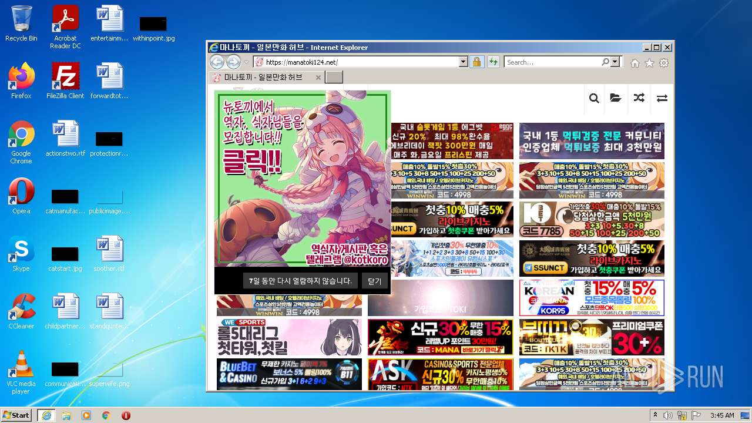Open the Firefox desktop shortcut

21,81
